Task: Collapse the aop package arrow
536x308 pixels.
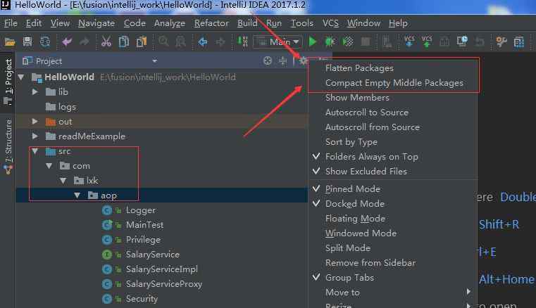Action: coord(77,195)
